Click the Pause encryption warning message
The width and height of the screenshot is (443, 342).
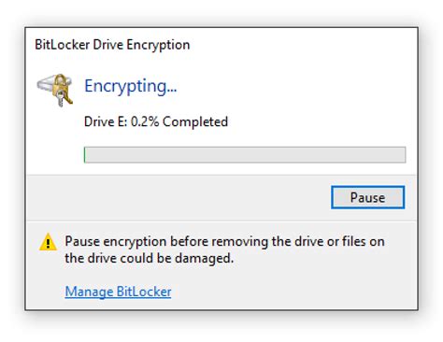[224, 249]
